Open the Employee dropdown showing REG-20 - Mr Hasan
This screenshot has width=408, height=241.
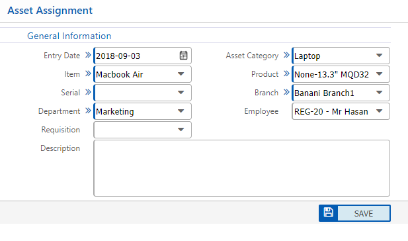(x=341, y=111)
